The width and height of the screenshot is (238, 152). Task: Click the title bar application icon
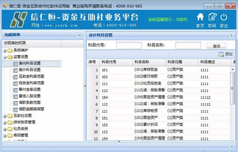[5, 6]
